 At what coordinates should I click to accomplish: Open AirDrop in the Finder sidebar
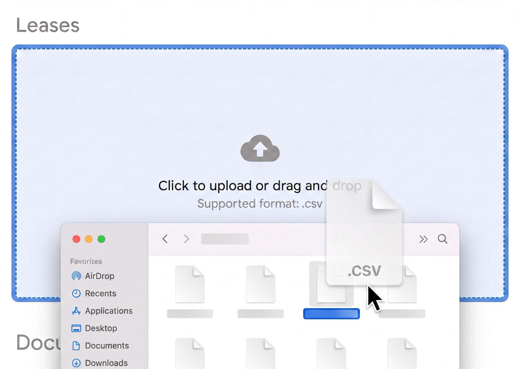tap(93, 276)
